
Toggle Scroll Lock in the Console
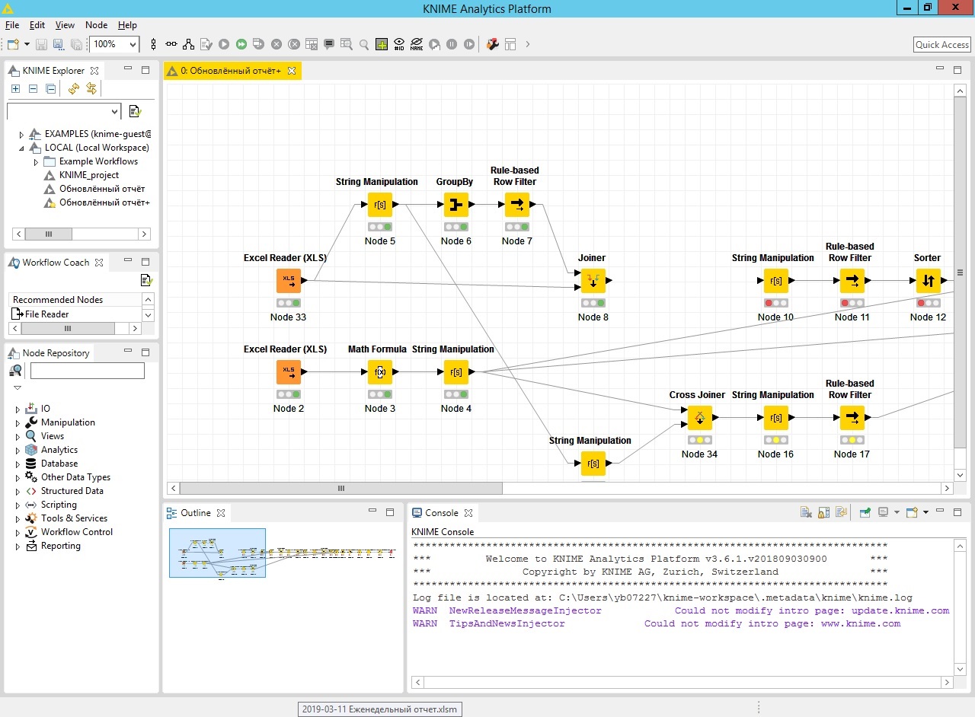coord(823,513)
